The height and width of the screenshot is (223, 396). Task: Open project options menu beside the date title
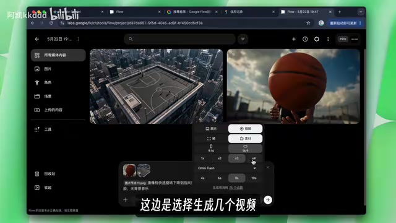79,39
